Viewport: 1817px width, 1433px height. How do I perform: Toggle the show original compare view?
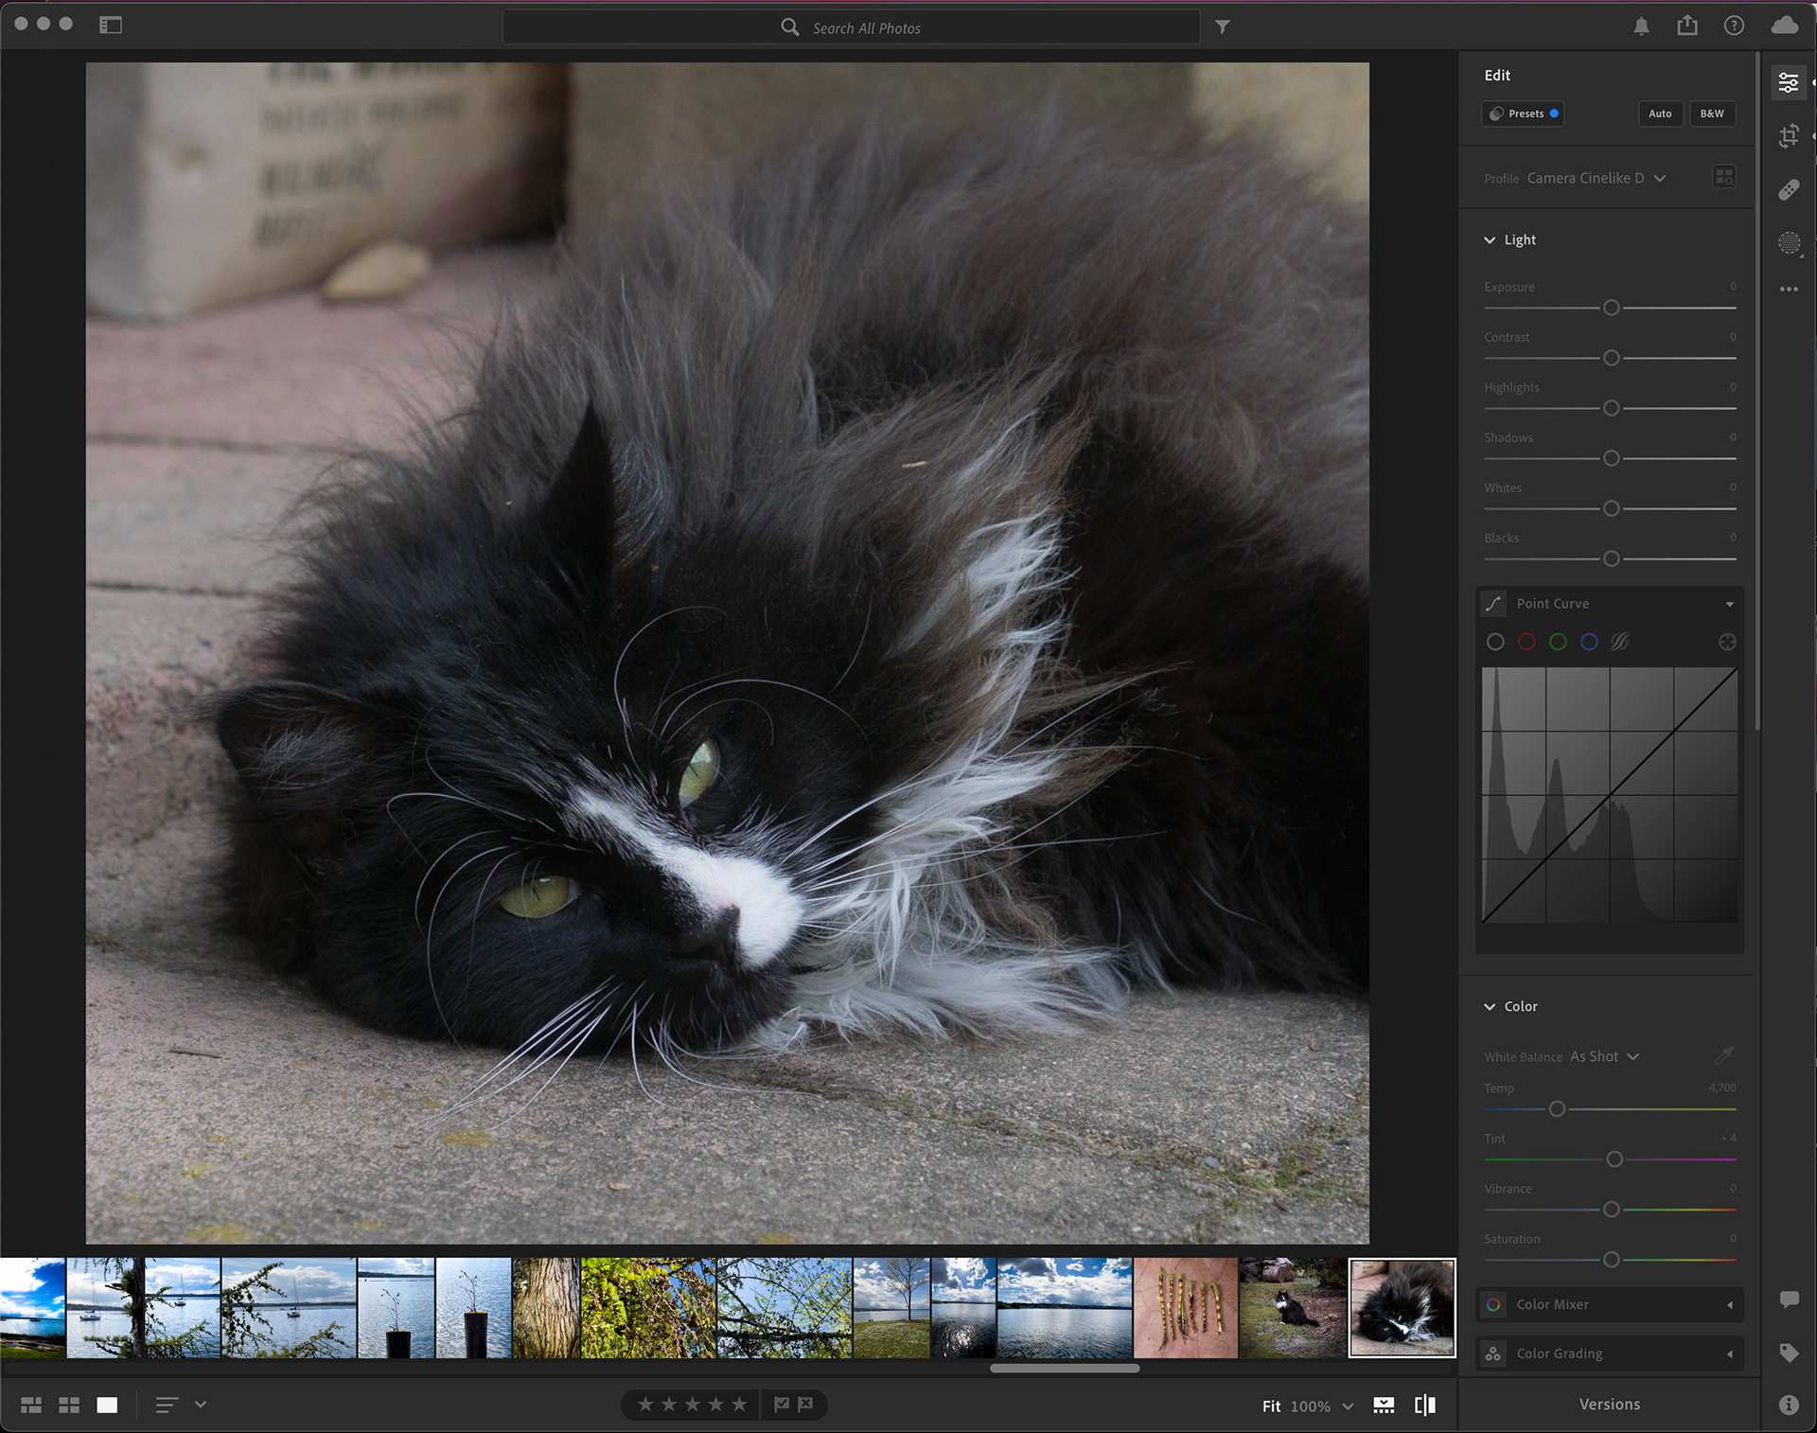(1424, 1406)
